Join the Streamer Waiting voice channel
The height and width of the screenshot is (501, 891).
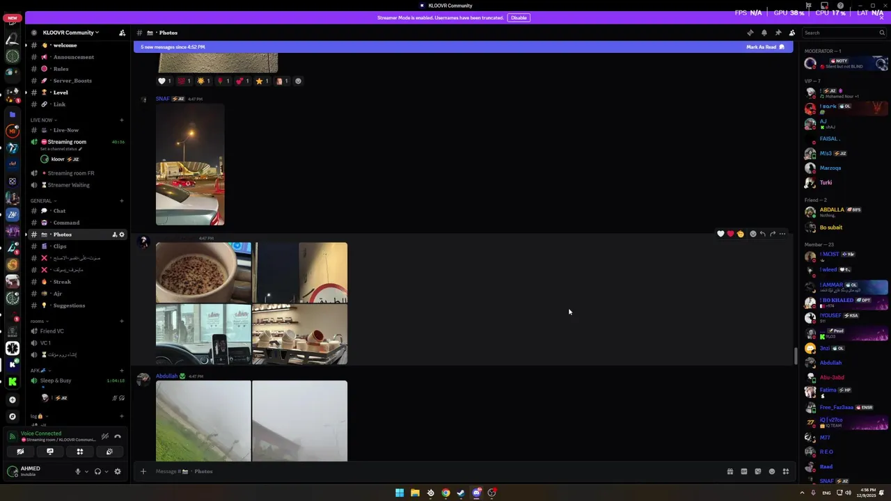pyautogui.click(x=68, y=185)
